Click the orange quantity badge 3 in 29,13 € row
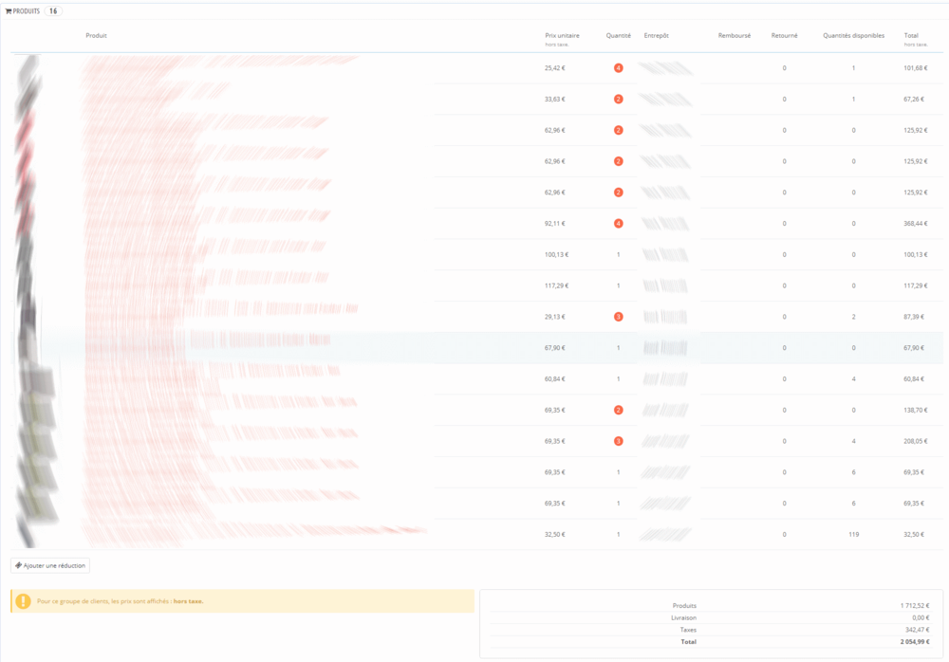Image resolution: width=949 pixels, height=662 pixels. [x=618, y=317]
